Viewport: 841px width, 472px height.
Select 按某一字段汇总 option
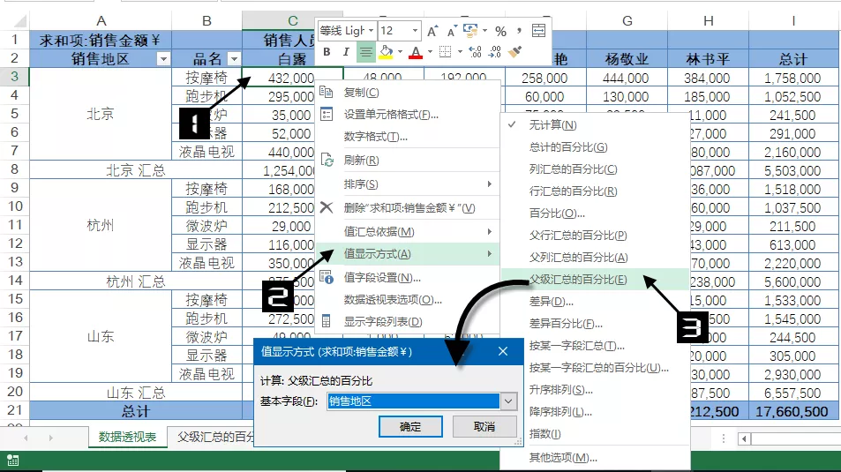tap(595, 346)
